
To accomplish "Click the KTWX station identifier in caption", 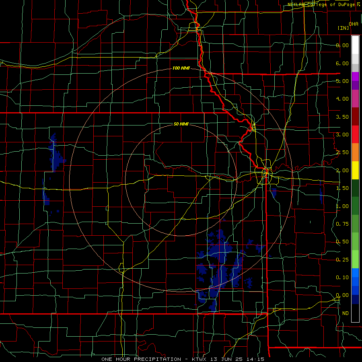I will 199,359.
